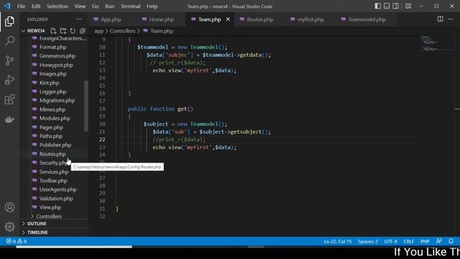Click 'app' in the breadcrumb path
460x259 pixels.
coord(99,31)
